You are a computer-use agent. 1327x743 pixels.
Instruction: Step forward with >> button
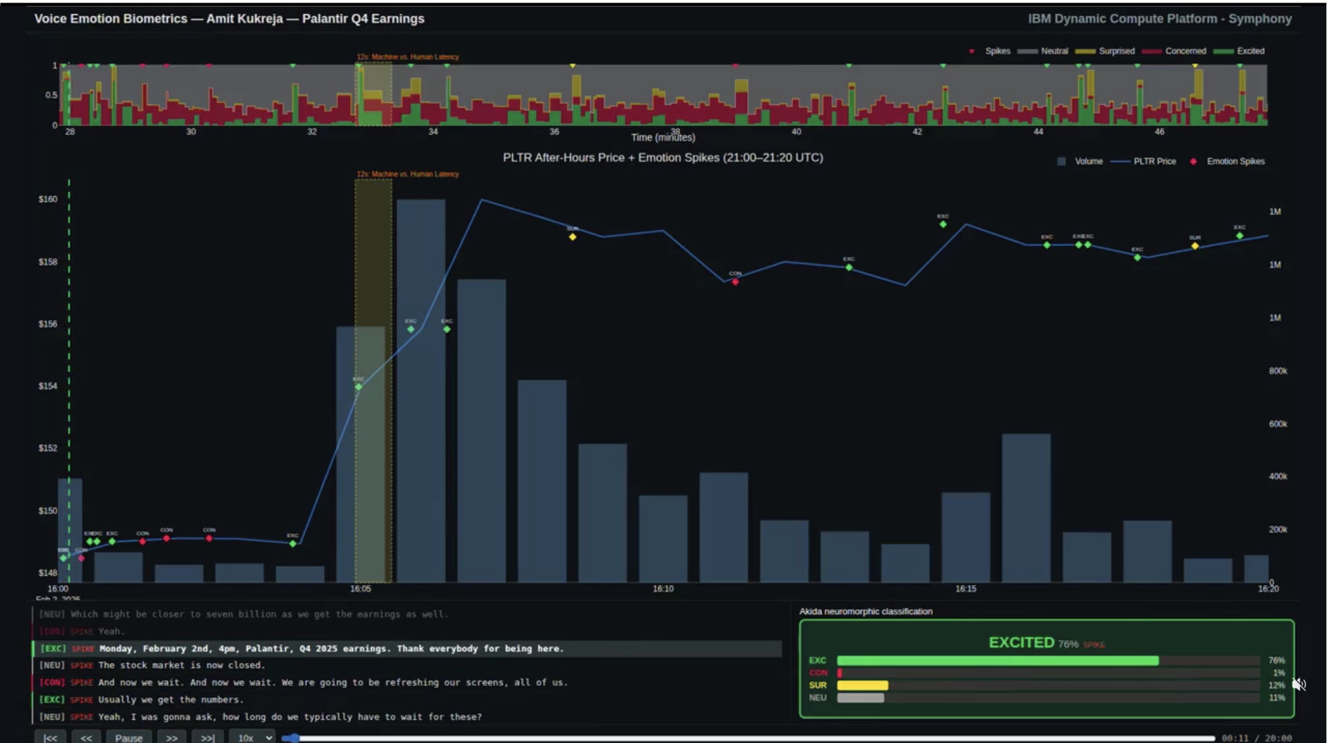(x=171, y=737)
